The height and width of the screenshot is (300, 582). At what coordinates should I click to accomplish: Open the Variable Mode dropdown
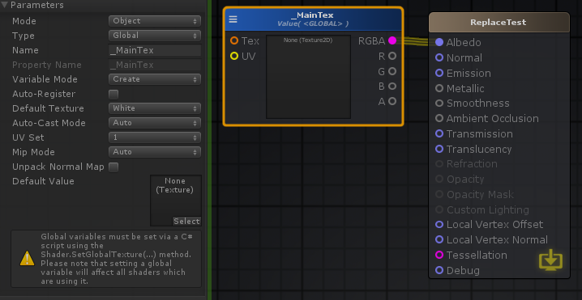pyautogui.click(x=154, y=79)
